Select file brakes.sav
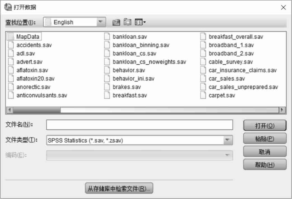This screenshot has width=292, height=199. tap(123, 87)
